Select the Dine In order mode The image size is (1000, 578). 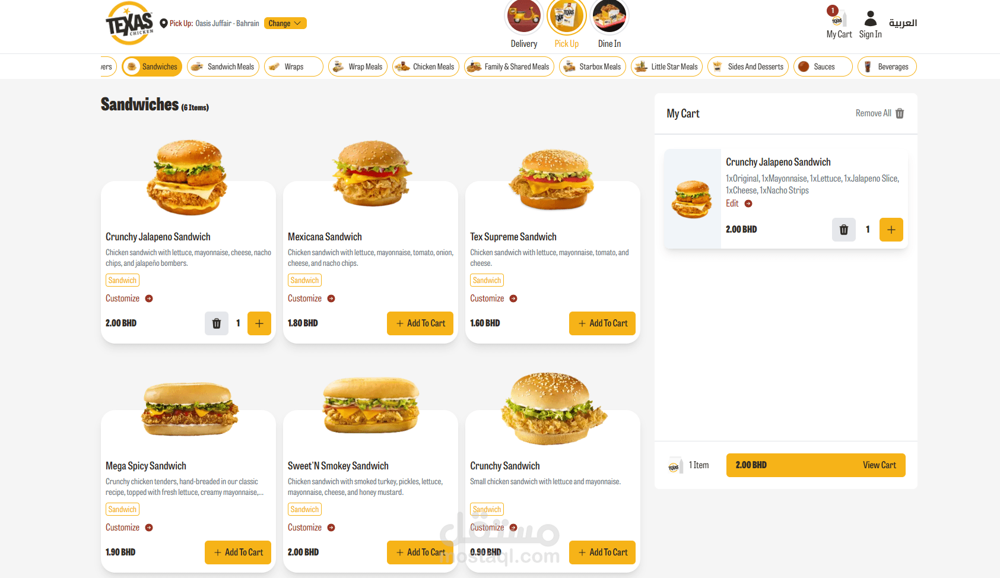(609, 24)
